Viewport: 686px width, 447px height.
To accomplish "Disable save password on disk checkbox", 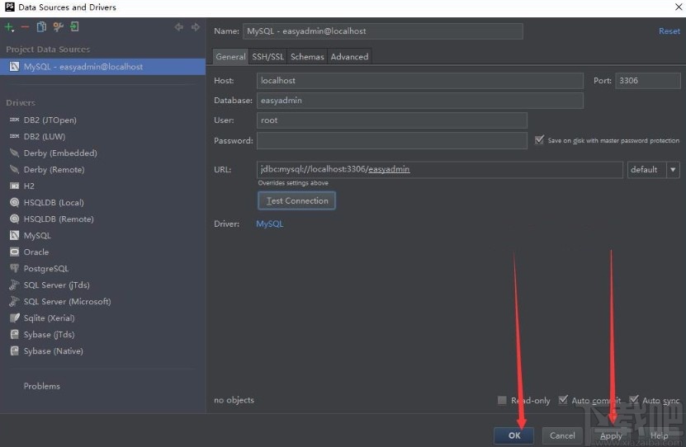I will point(539,140).
